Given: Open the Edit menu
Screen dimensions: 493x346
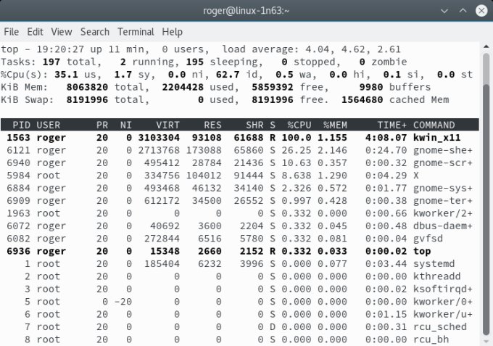Looking at the screenshot, I should [x=35, y=32].
